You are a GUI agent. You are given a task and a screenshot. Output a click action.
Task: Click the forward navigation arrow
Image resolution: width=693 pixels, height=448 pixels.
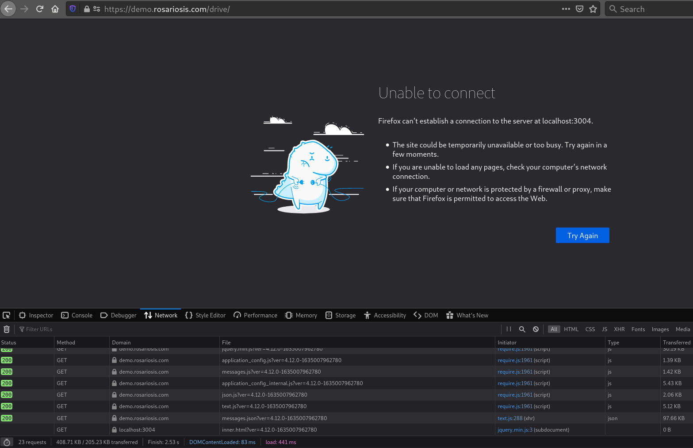[x=24, y=9]
